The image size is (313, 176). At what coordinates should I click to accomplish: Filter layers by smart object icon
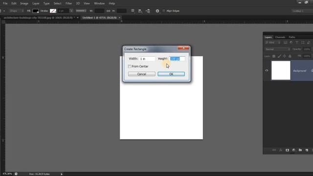[309, 43]
